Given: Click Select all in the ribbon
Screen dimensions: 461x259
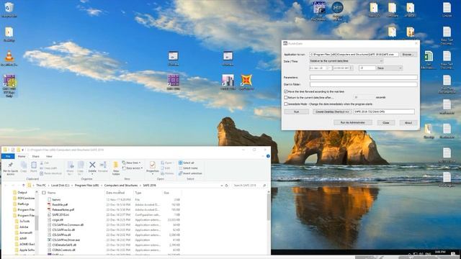Looking at the screenshot, I should [x=187, y=163].
